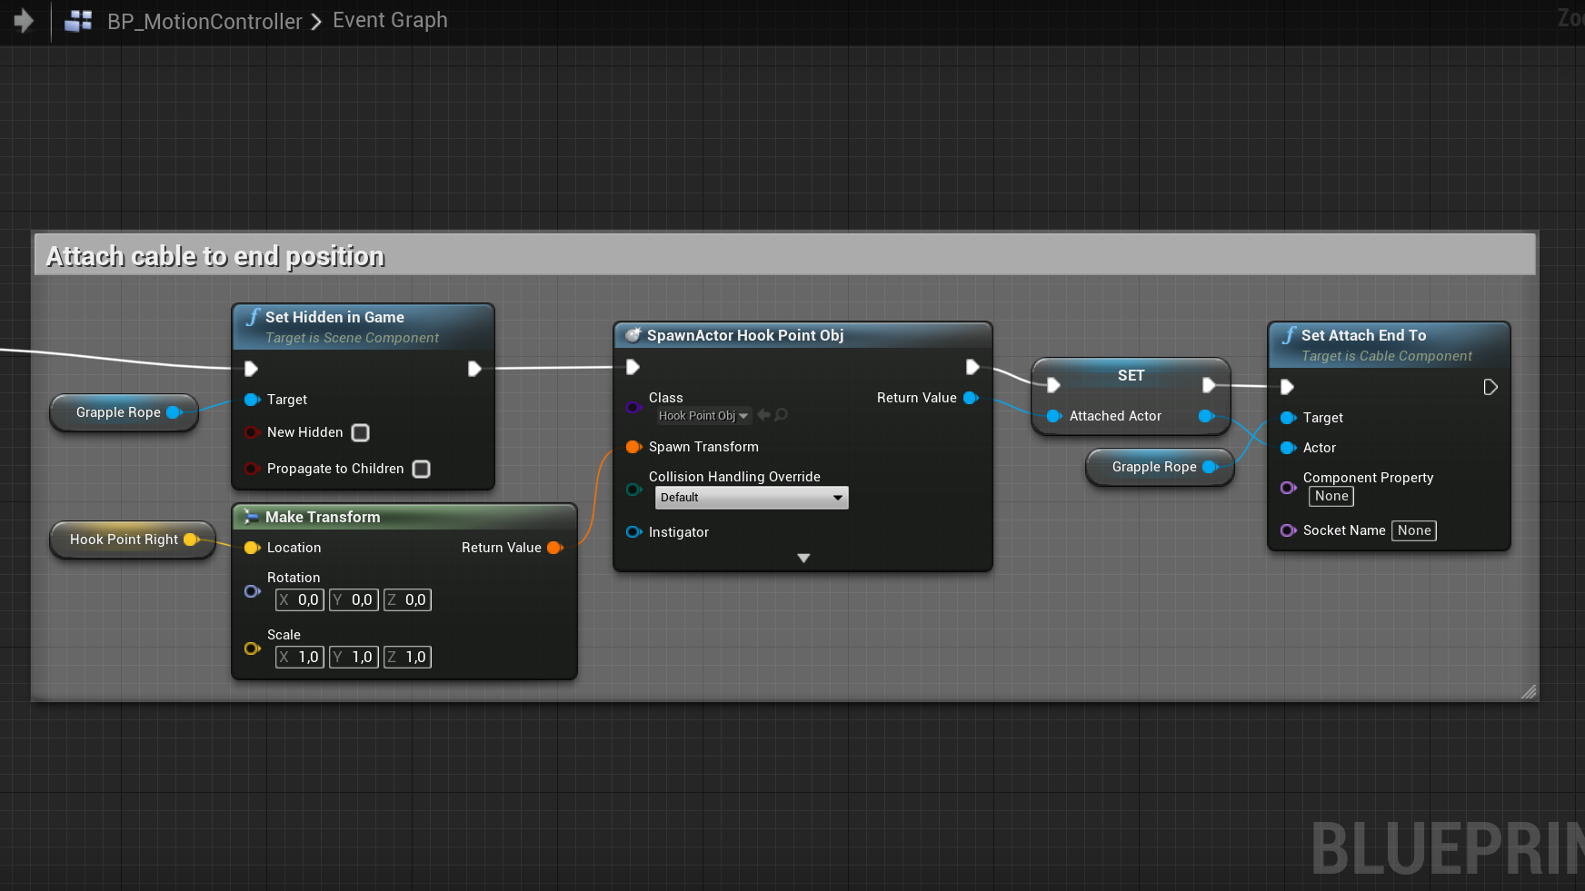Select Event Graph in the breadcrumb
This screenshot has height=891, width=1585.
[390, 20]
